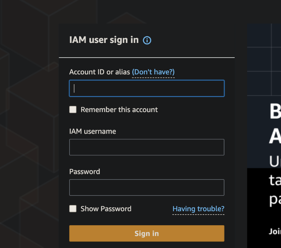The height and width of the screenshot is (248, 281).
Task: Click inside the IAM username field
Action: [x=147, y=147]
